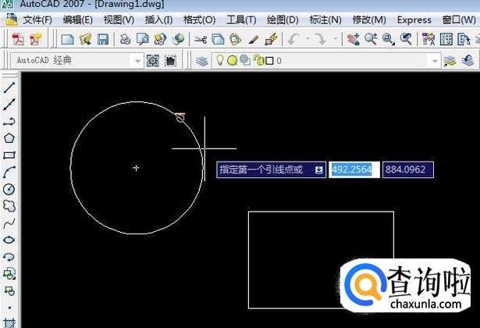The width and height of the screenshot is (480, 328).
Task: Click the Redo arrow
Action: click(321, 39)
